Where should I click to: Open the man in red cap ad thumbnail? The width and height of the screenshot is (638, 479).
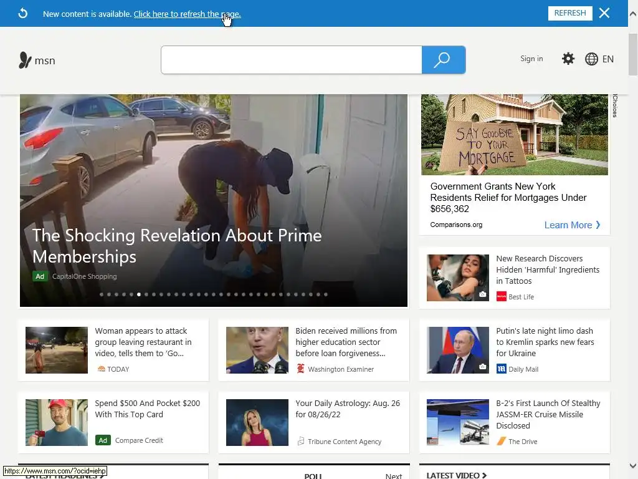pos(57,422)
